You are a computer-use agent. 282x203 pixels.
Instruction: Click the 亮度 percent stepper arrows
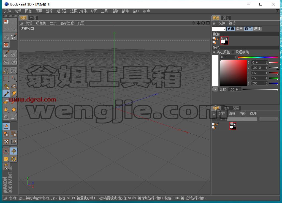coord(240,89)
